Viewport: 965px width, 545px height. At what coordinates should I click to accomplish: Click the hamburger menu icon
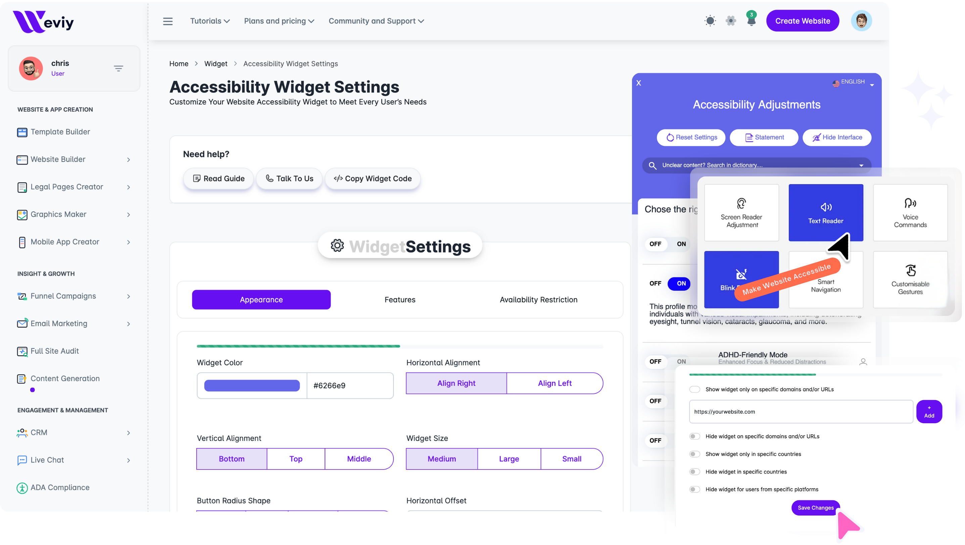click(x=168, y=21)
